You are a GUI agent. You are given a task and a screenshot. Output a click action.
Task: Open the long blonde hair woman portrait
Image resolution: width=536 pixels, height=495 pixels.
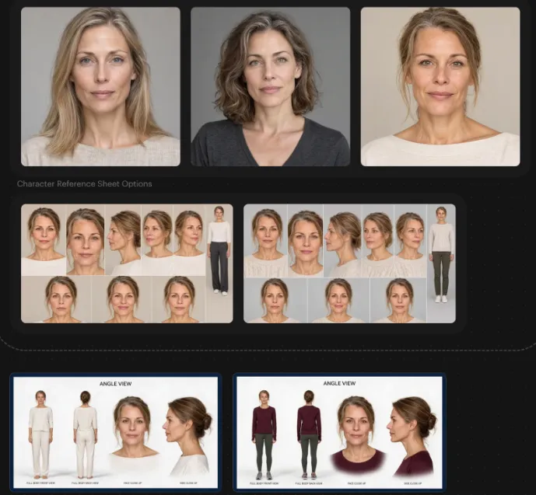point(100,87)
